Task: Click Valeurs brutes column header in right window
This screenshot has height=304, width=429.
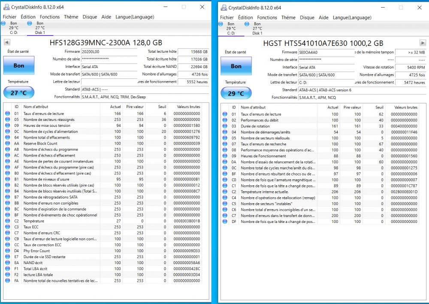Action: tap(406, 107)
